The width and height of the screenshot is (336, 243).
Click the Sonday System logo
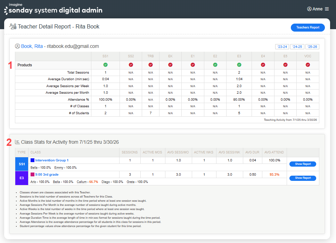tap(53, 9)
